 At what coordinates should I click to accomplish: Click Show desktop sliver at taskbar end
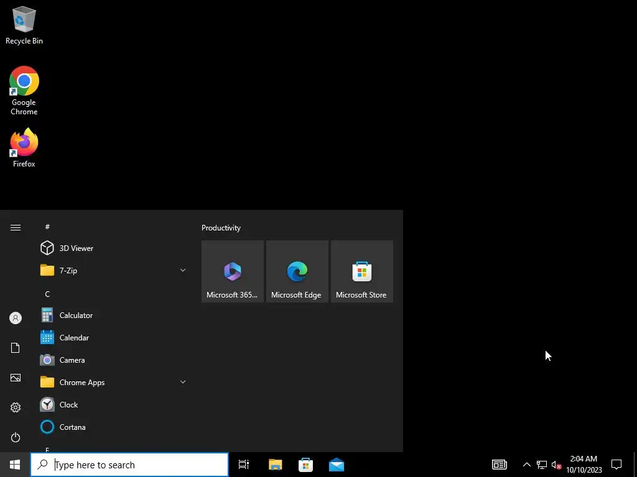click(x=635, y=465)
